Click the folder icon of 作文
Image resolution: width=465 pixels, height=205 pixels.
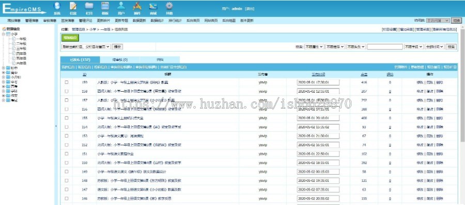click(8, 96)
